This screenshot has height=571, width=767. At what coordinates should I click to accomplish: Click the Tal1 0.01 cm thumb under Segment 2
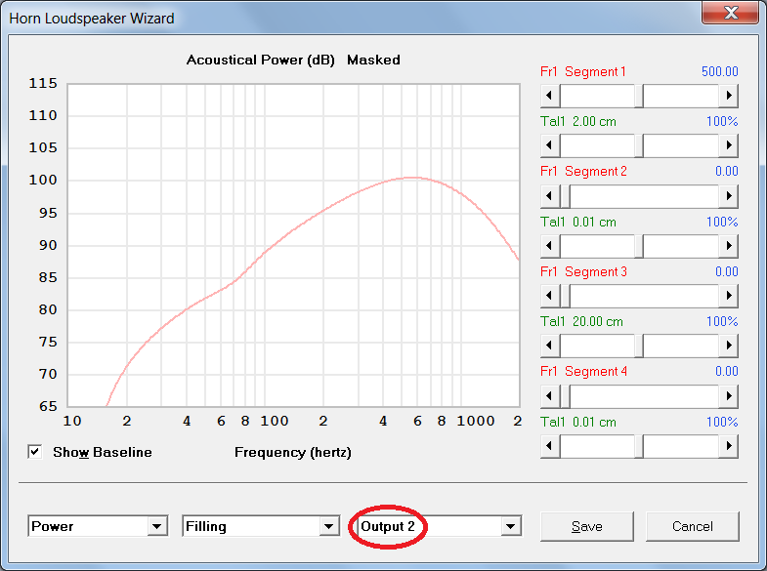point(639,246)
